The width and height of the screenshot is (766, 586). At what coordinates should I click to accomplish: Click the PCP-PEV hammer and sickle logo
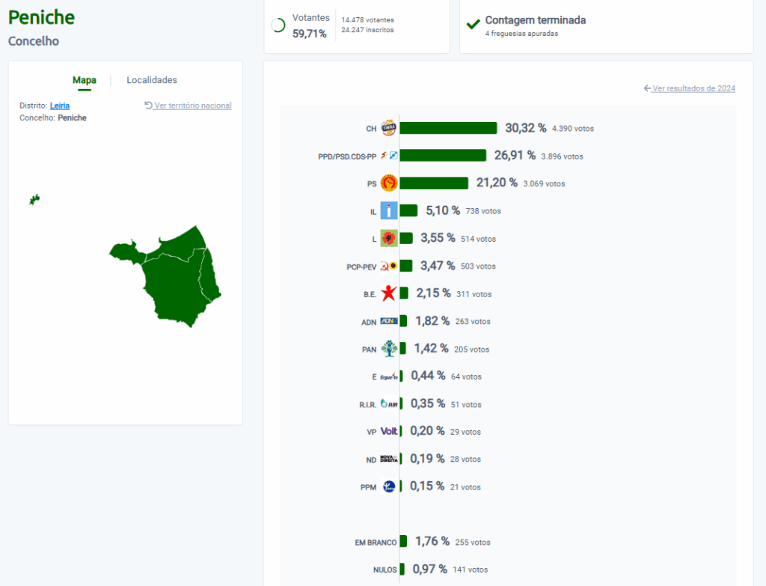384,266
